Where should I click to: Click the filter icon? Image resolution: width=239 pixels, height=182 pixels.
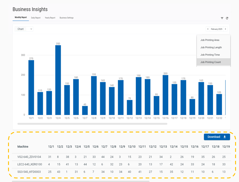click(x=222, y=18)
